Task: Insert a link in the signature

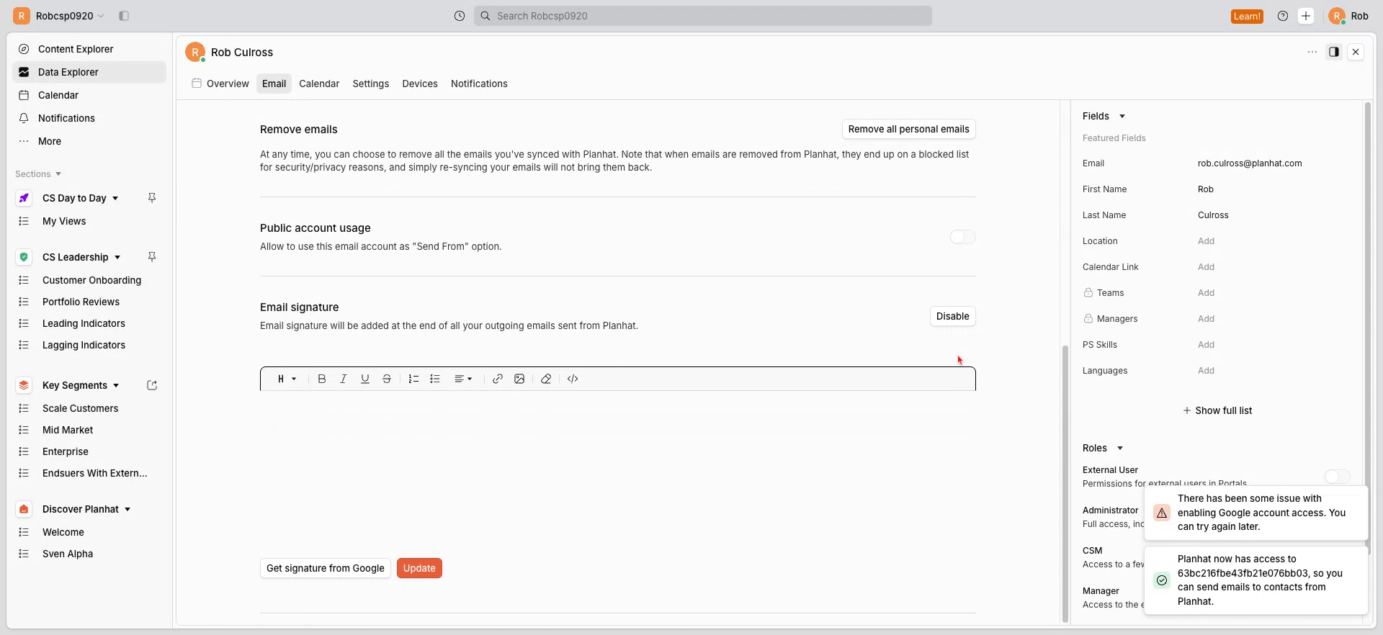Action: [x=498, y=379]
